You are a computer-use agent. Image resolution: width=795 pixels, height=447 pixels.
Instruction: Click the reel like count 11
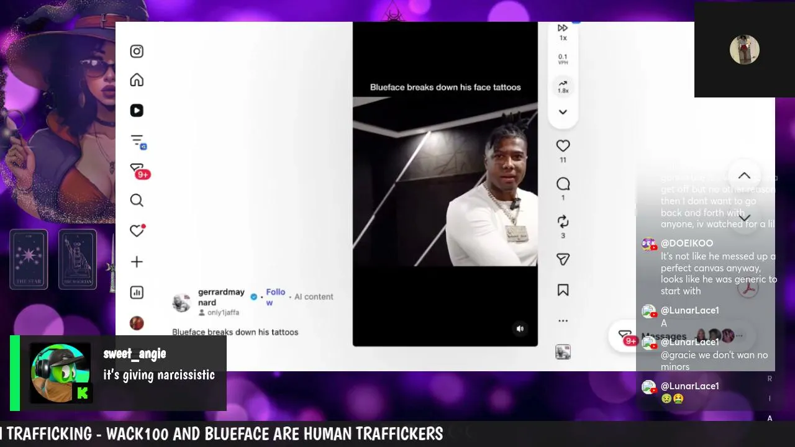pyautogui.click(x=563, y=160)
